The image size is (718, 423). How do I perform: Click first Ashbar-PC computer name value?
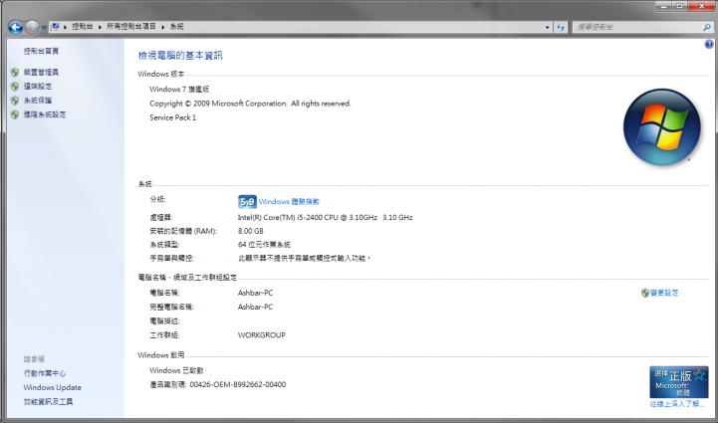[x=255, y=293]
